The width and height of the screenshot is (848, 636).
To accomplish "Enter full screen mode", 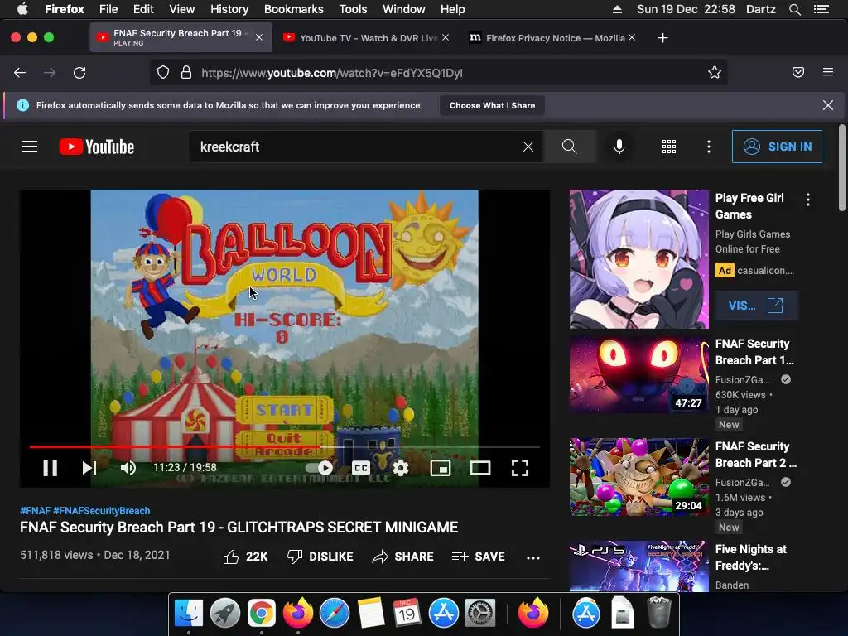I will click(520, 468).
